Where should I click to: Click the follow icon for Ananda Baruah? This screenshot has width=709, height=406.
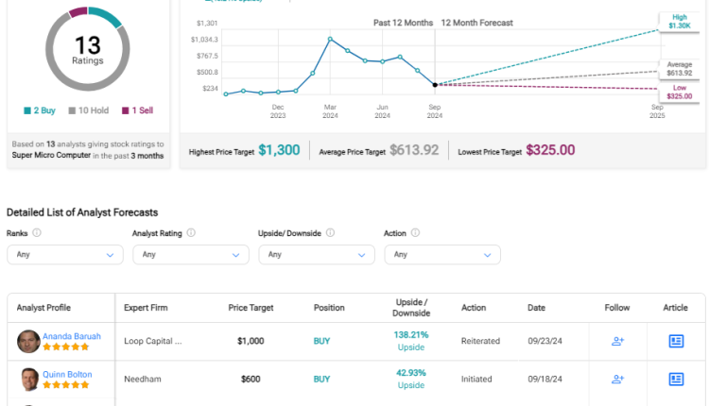pos(617,341)
